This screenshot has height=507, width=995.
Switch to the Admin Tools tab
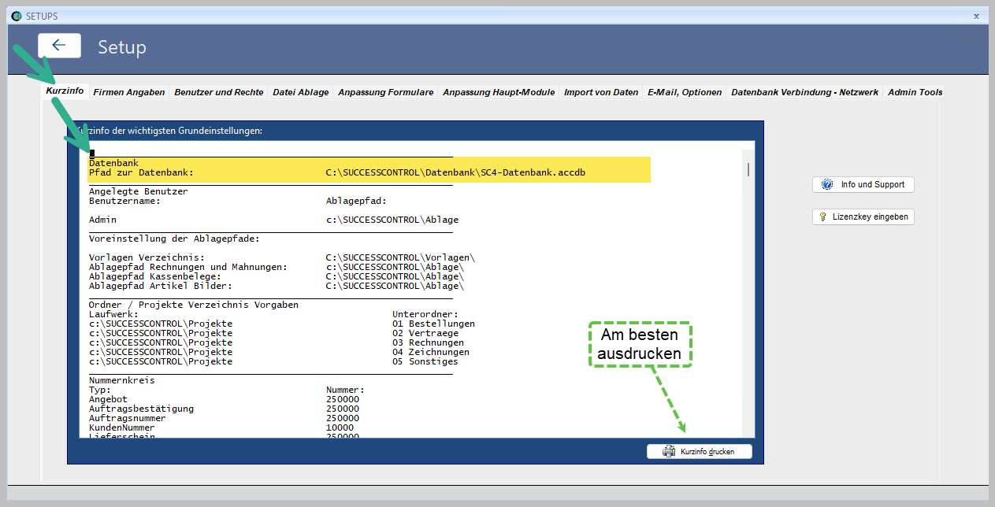(x=915, y=92)
